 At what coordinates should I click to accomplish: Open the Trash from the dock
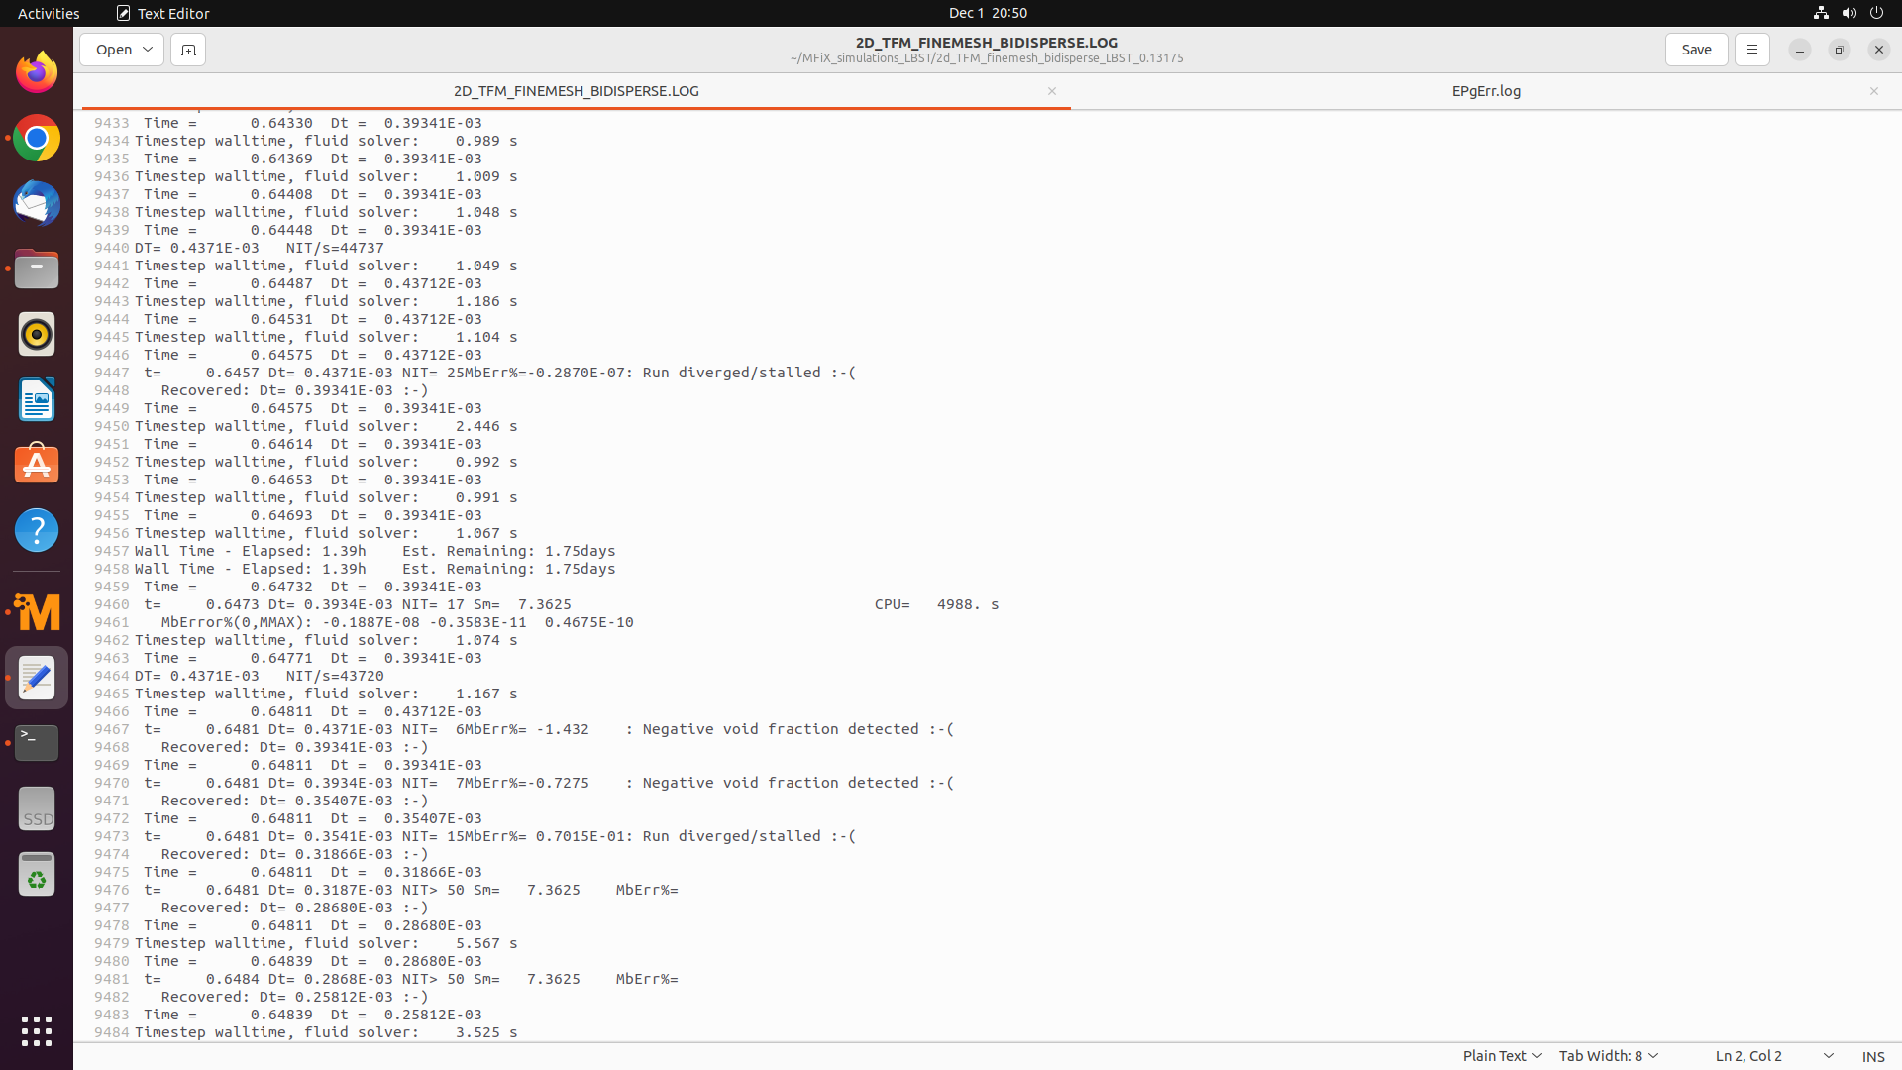point(37,875)
